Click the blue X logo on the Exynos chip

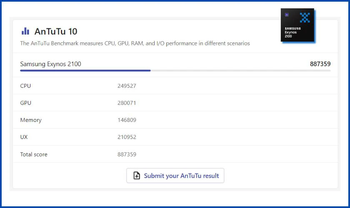pyautogui.click(x=305, y=17)
